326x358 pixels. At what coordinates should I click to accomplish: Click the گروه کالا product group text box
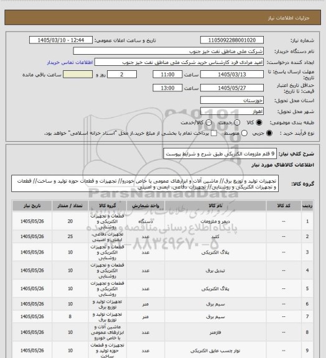click(x=145, y=183)
